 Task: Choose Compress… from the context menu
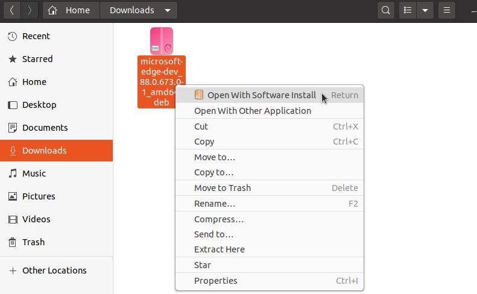[x=270, y=219]
